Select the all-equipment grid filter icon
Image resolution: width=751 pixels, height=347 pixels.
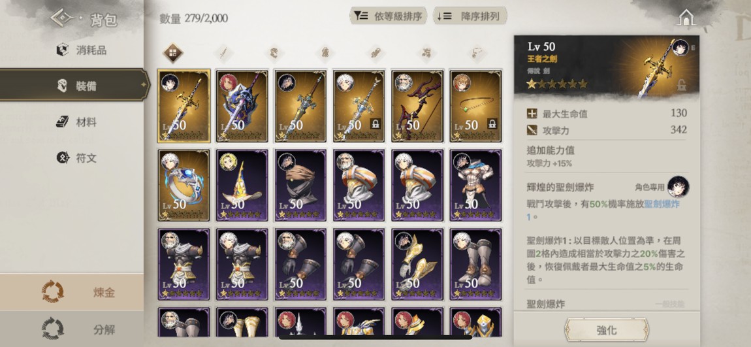(173, 53)
